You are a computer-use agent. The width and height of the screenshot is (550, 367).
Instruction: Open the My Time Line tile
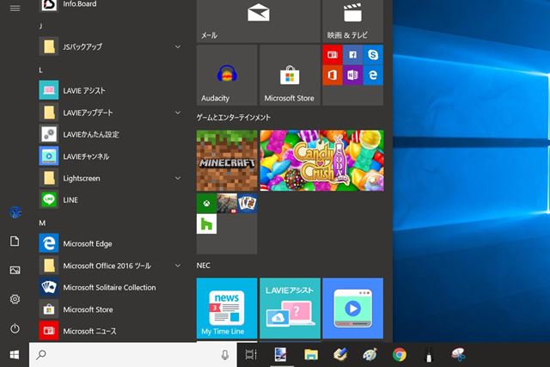[227, 308]
